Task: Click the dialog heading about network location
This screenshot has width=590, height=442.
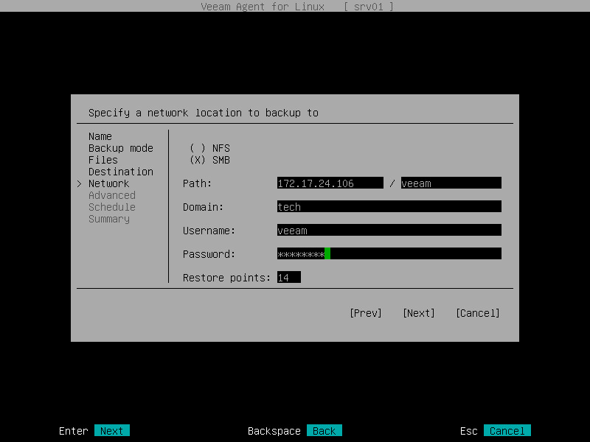Action: coord(204,113)
